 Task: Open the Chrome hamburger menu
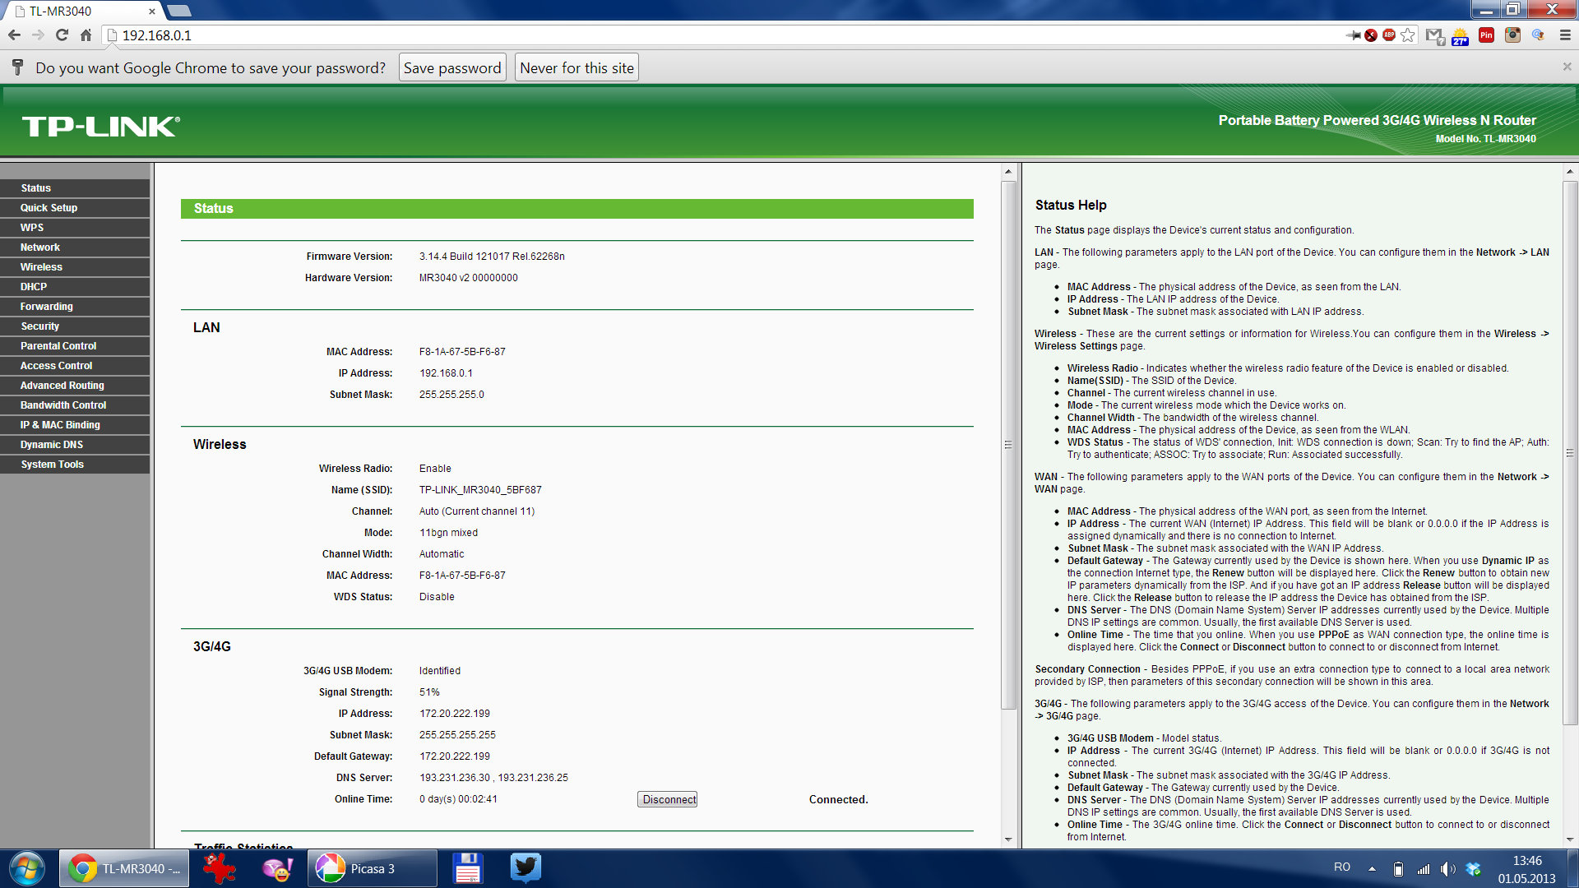pos(1565,35)
